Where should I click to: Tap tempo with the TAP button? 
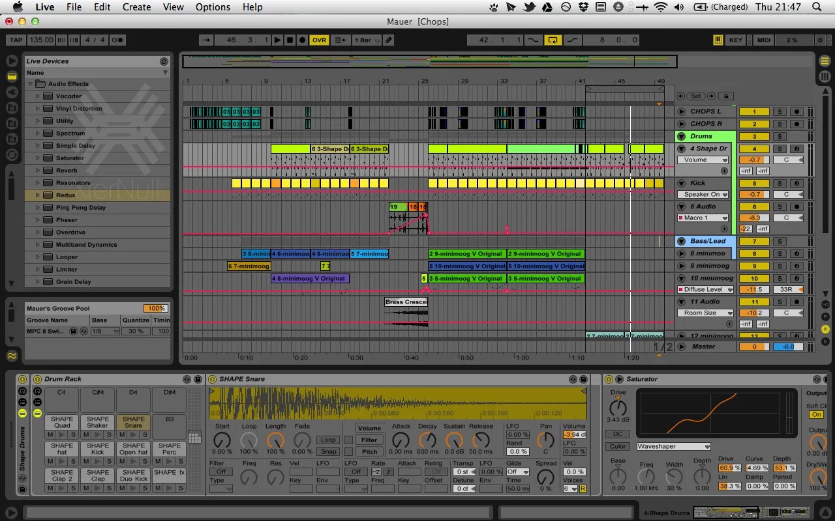pos(15,40)
